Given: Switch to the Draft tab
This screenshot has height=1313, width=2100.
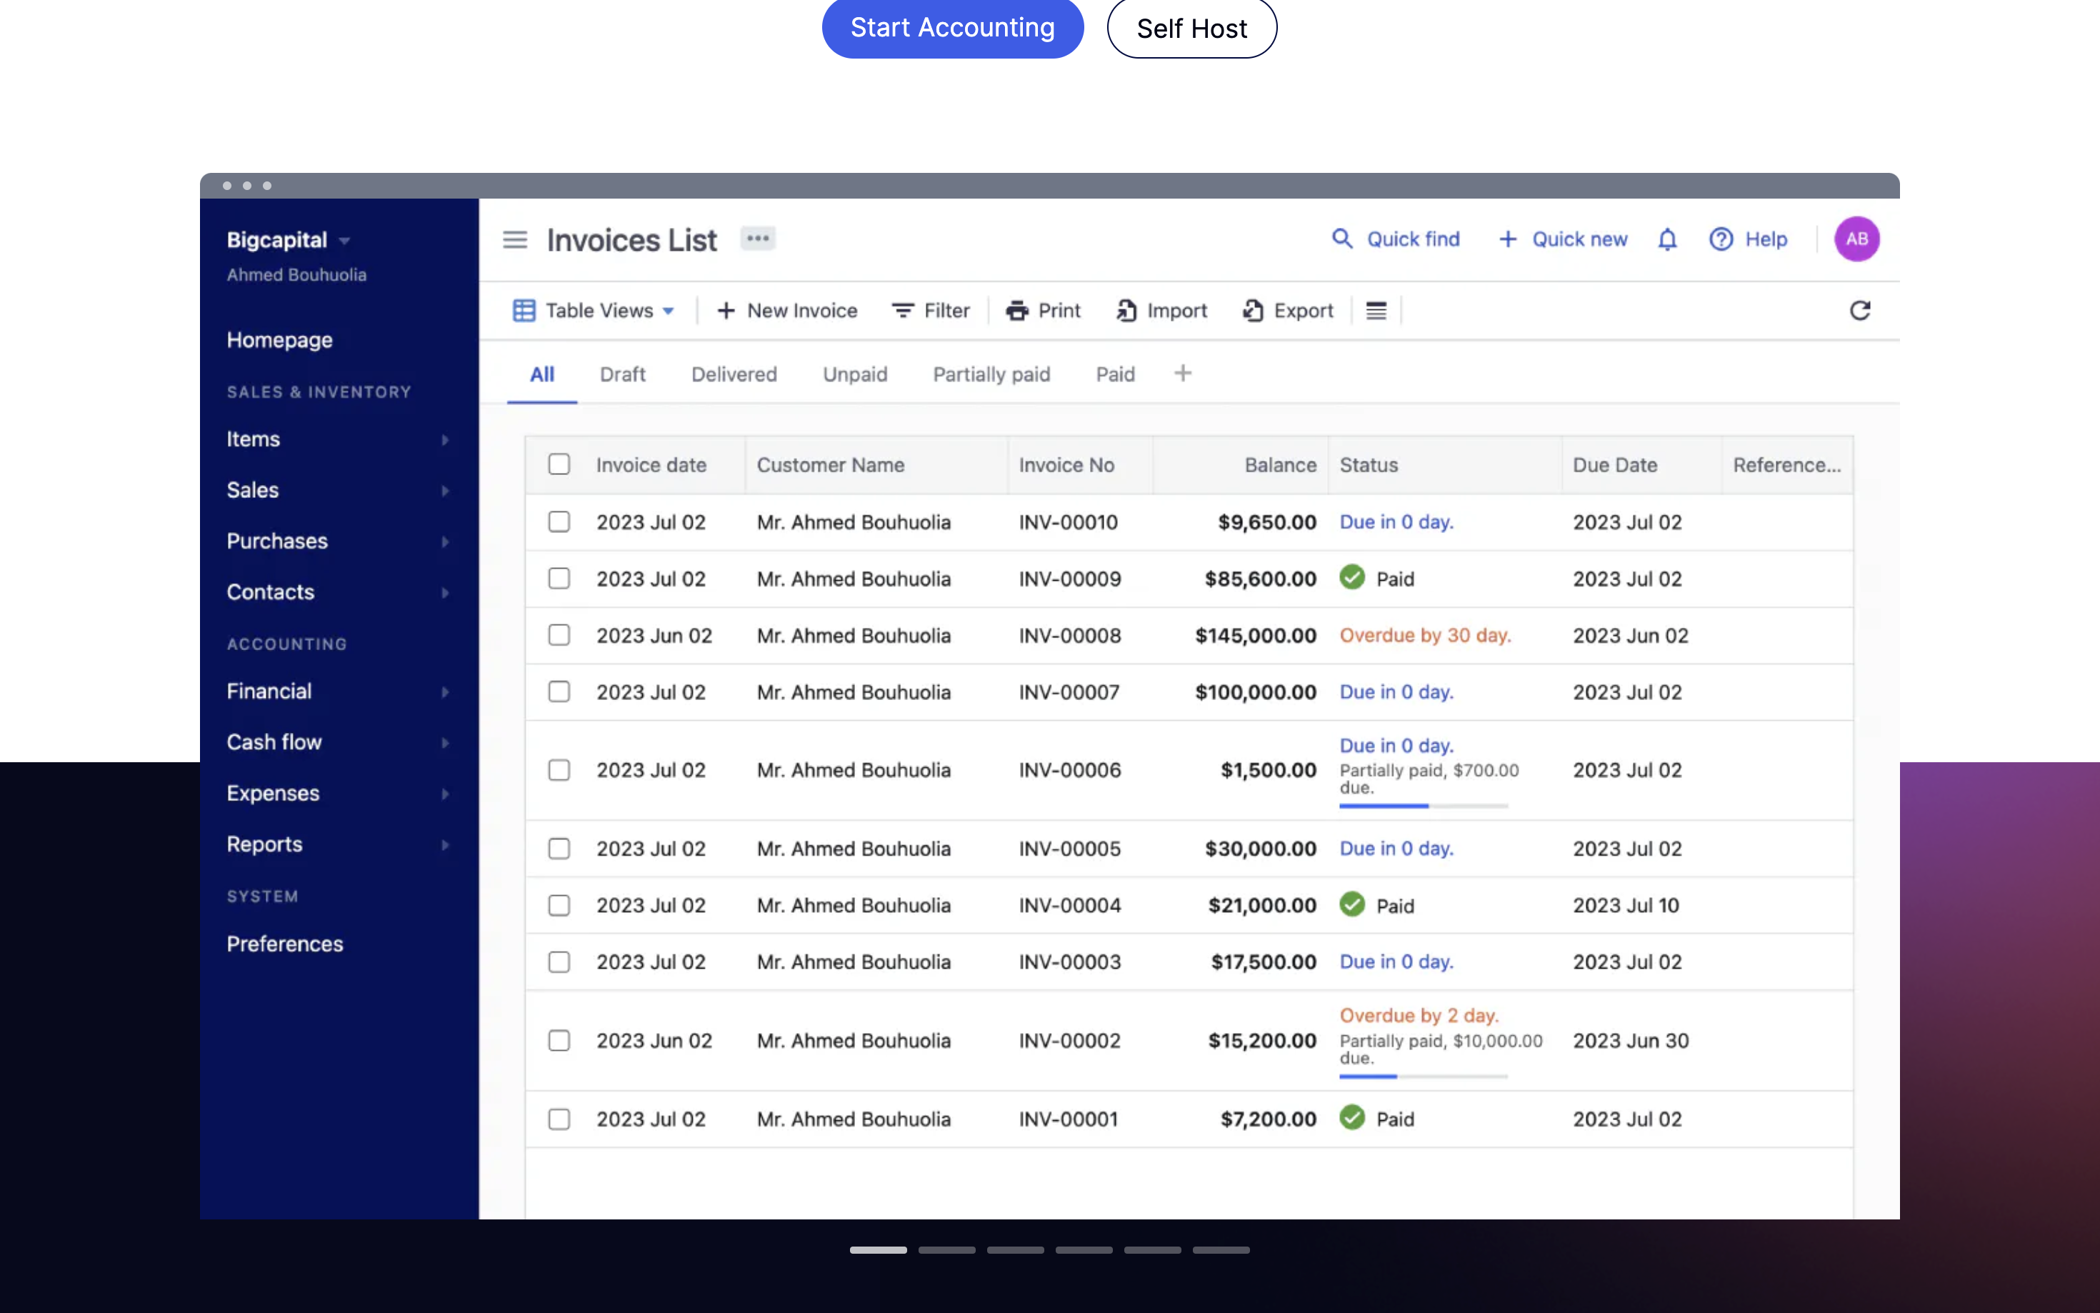Looking at the screenshot, I should coord(622,374).
